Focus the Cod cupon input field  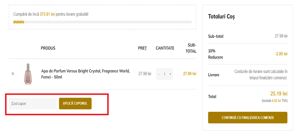click(x=33, y=103)
